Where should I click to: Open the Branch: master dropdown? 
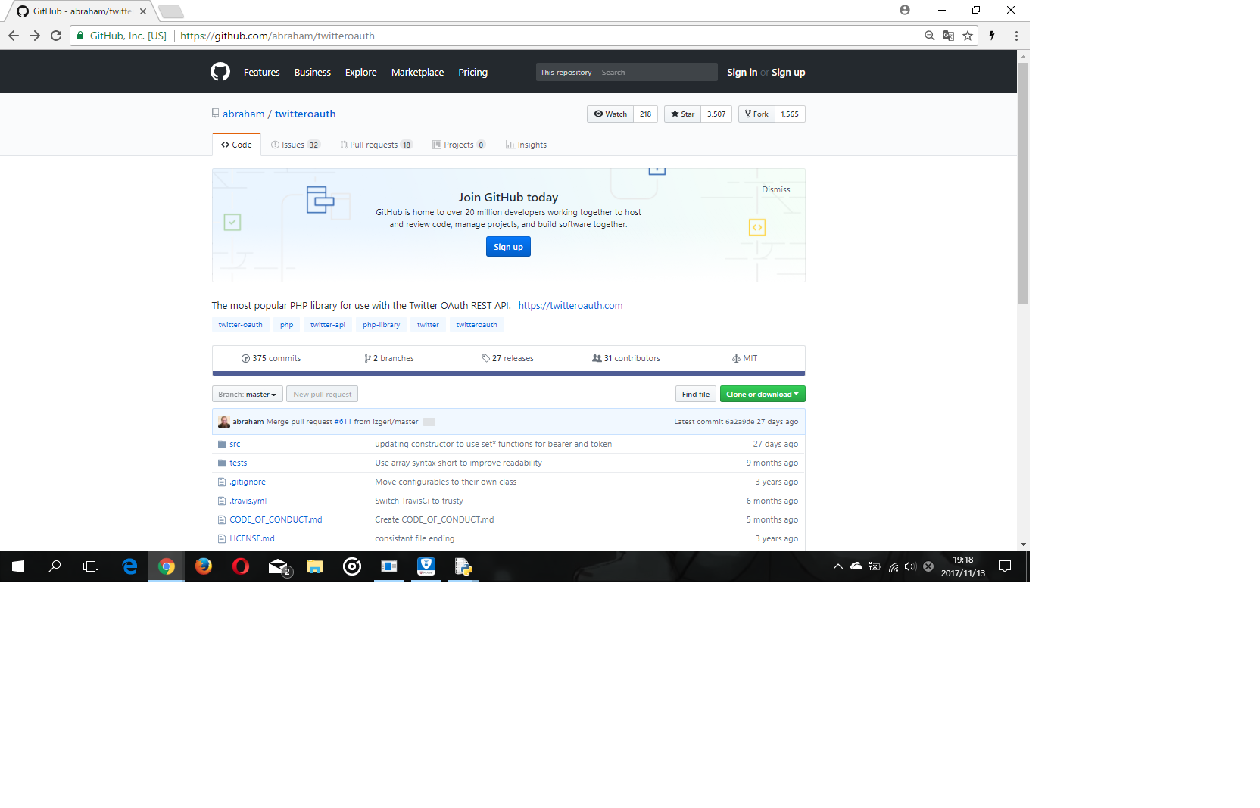pos(247,394)
